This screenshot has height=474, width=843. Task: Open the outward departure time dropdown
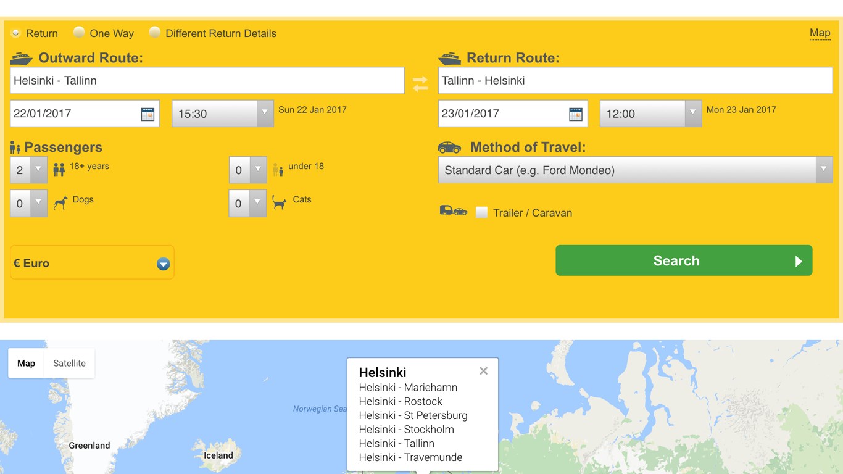click(x=265, y=114)
